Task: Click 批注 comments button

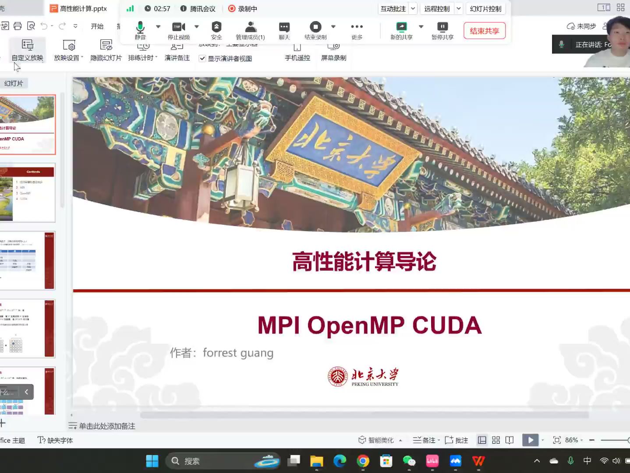Action: (457, 440)
